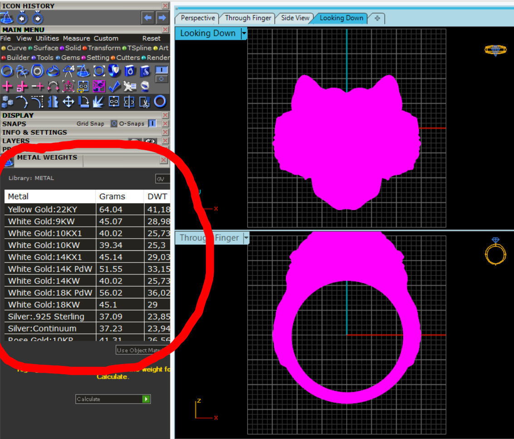Screen dimensions: 514x439
Task: Open the render sphere icon
Action: (x=145, y=87)
